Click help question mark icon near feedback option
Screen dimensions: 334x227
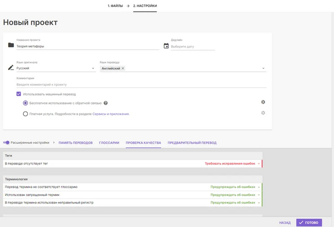106,103
